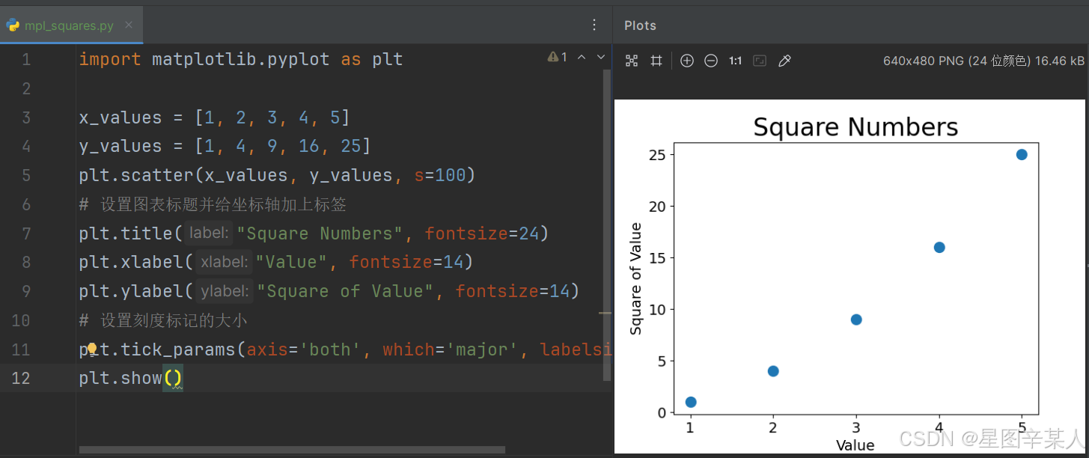Click the "Square Numbers" string in code
Image resolution: width=1089 pixels, height=458 pixels.
click(x=320, y=233)
